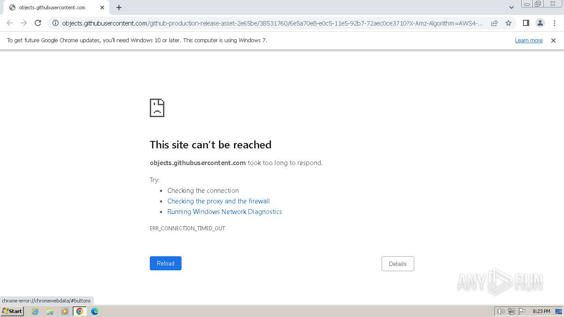Click the 8:23 PM system clock
Image resolution: width=564 pixels, height=317 pixels.
click(x=541, y=311)
